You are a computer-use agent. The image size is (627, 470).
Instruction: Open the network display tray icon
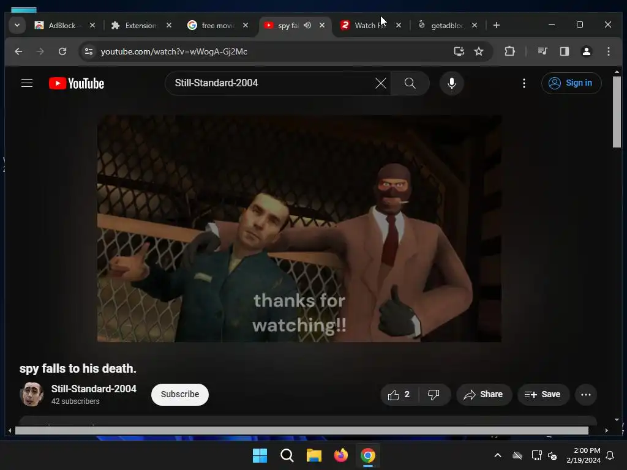536,455
